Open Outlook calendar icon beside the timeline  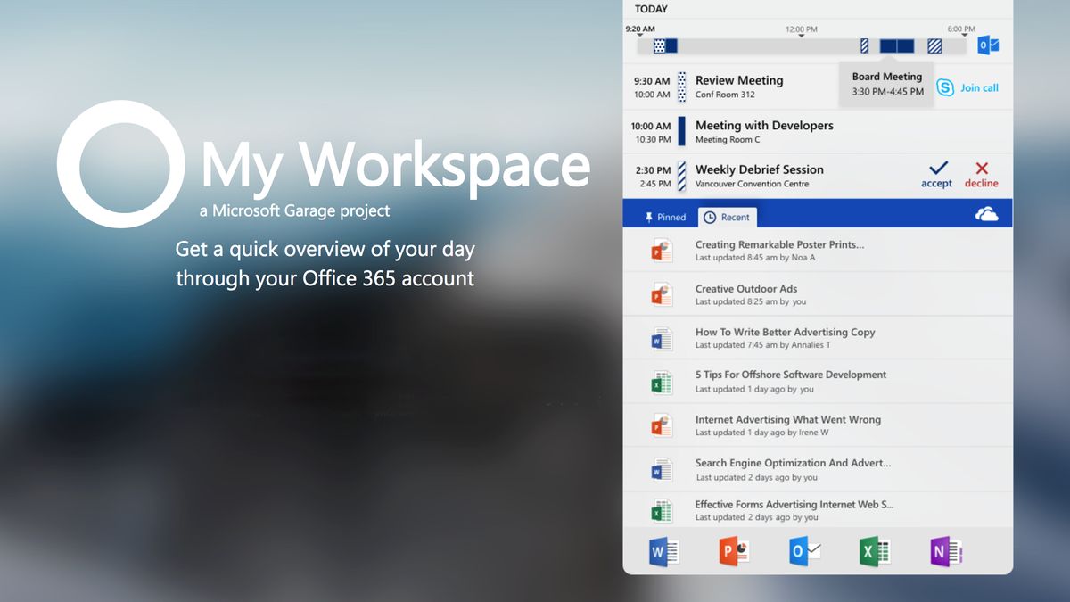coord(988,45)
